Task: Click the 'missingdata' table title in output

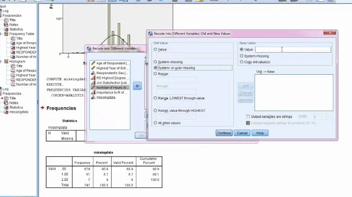Action: tap(104, 153)
